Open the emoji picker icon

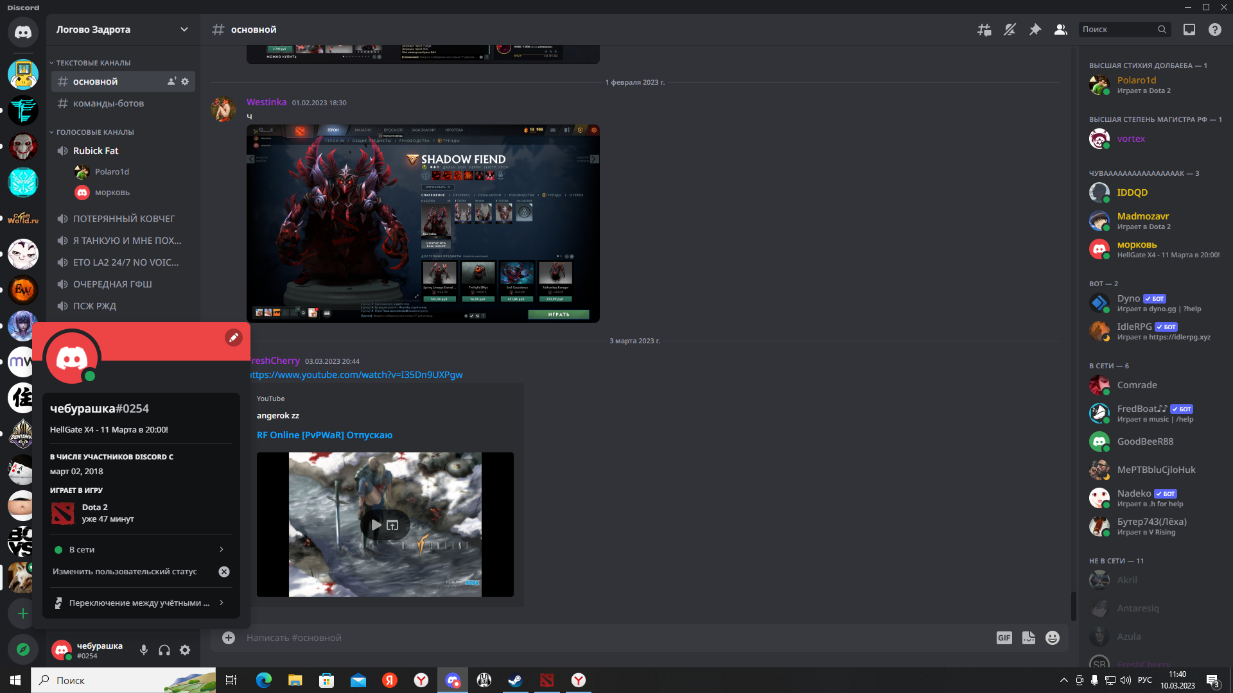pos(1053,638)
